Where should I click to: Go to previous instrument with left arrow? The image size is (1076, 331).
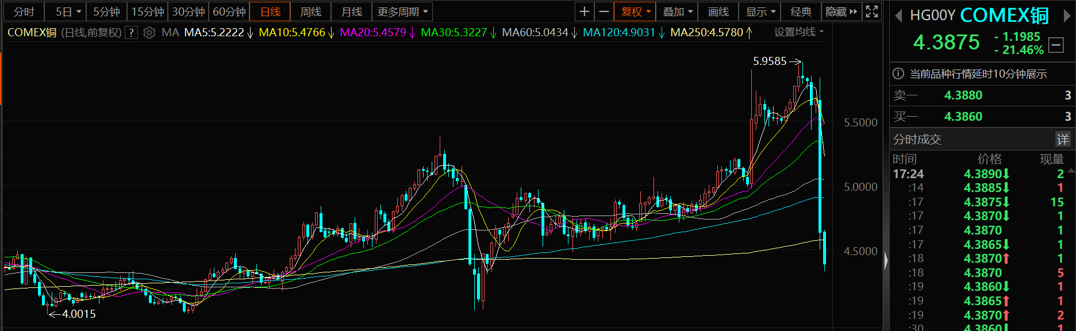(898, 16)
